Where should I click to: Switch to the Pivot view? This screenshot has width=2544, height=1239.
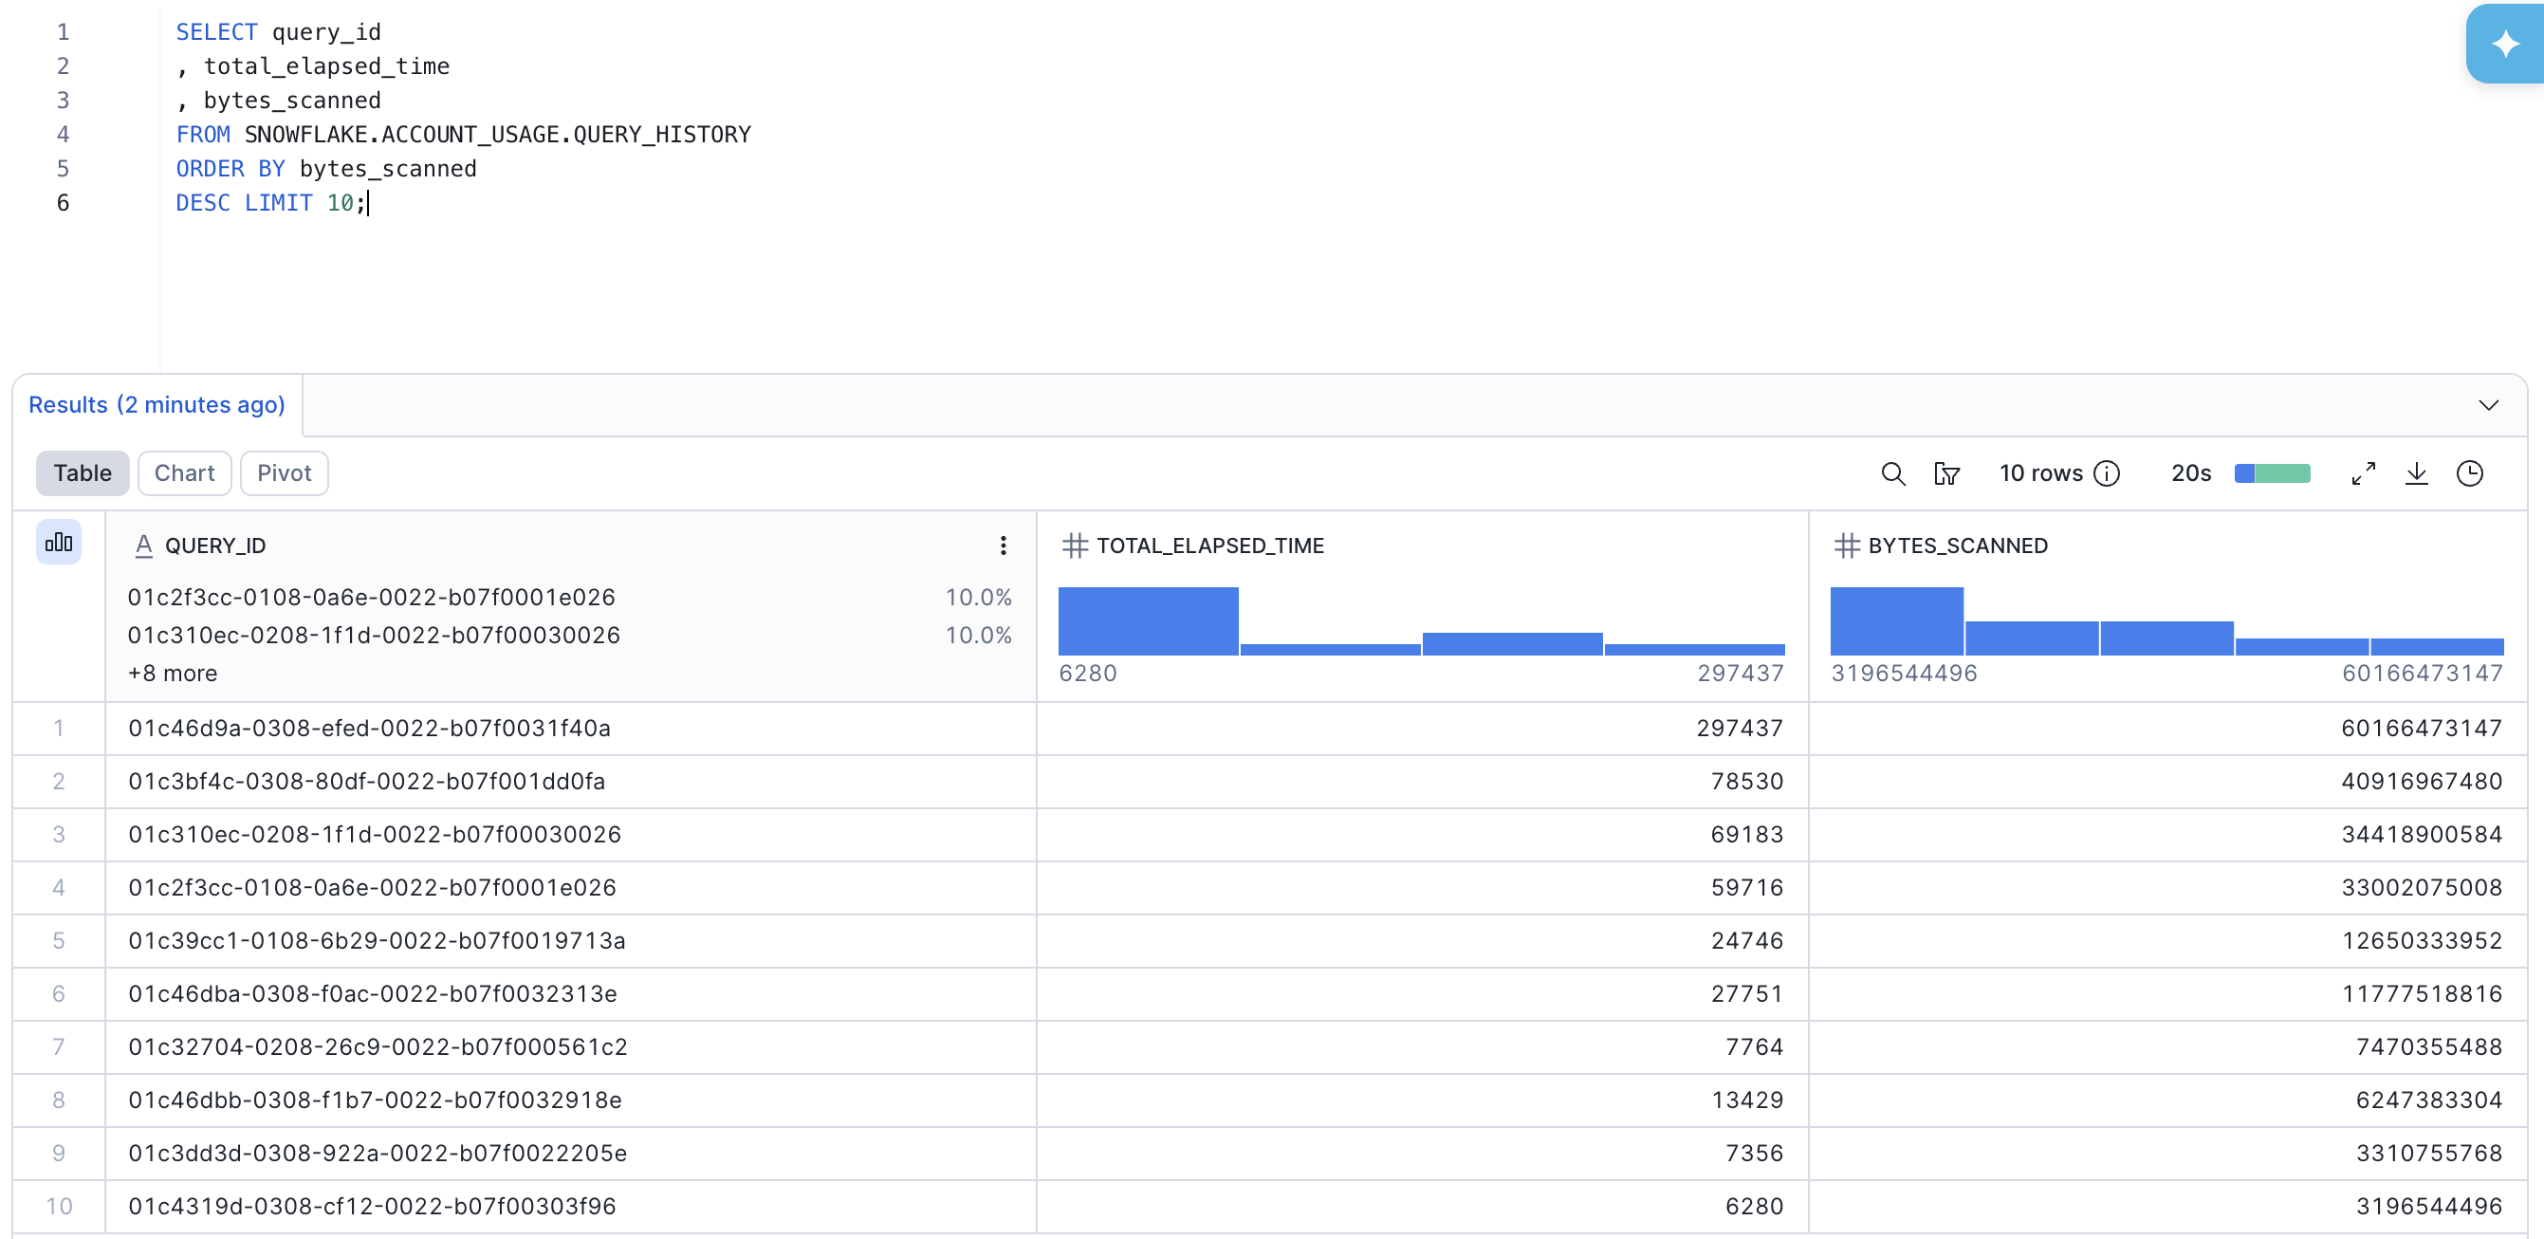coord(284,473)
